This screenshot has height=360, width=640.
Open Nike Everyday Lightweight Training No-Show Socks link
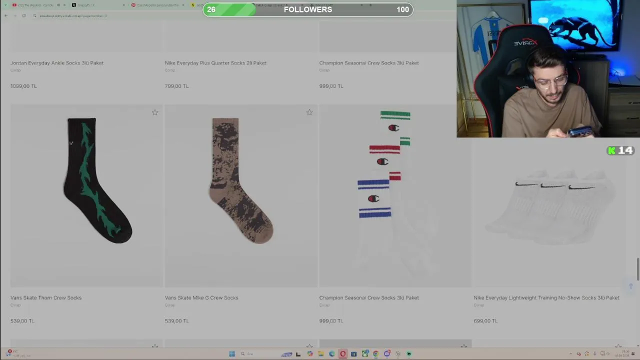coord(546,298)
